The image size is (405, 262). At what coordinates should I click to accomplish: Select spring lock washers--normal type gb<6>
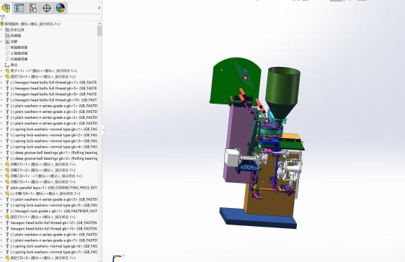click(51, 246)
